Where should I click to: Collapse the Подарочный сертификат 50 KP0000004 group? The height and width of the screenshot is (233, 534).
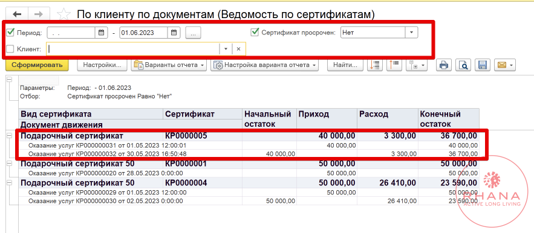9,184
